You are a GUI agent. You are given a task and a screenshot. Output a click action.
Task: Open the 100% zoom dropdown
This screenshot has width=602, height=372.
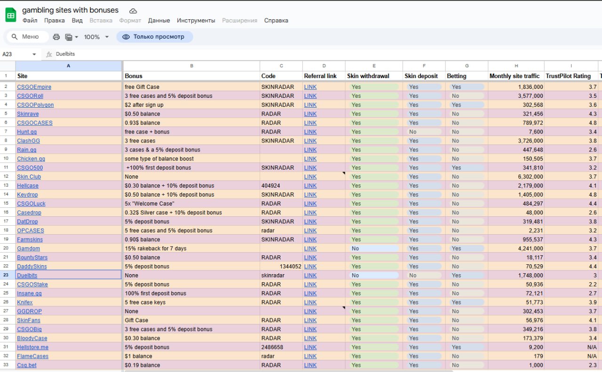coord(96,37)
